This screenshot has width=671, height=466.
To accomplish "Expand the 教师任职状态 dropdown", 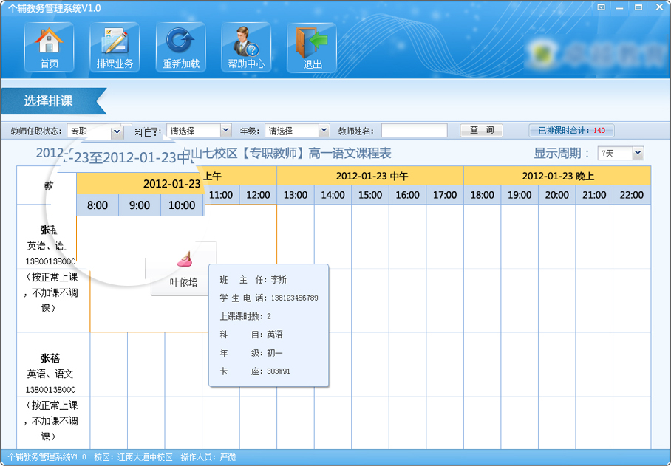I will pos(117,131).
